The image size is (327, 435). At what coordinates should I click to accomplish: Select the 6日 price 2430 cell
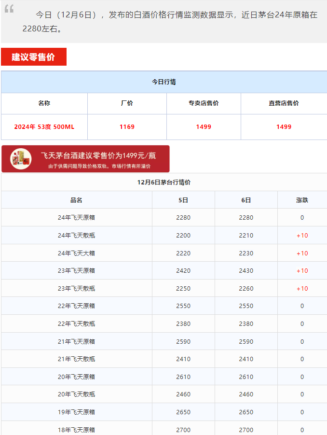click(246, 270)
